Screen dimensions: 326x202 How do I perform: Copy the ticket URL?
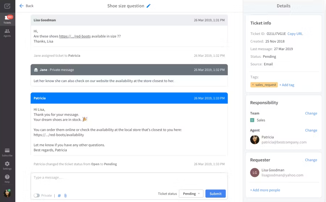tap(295, 33)
